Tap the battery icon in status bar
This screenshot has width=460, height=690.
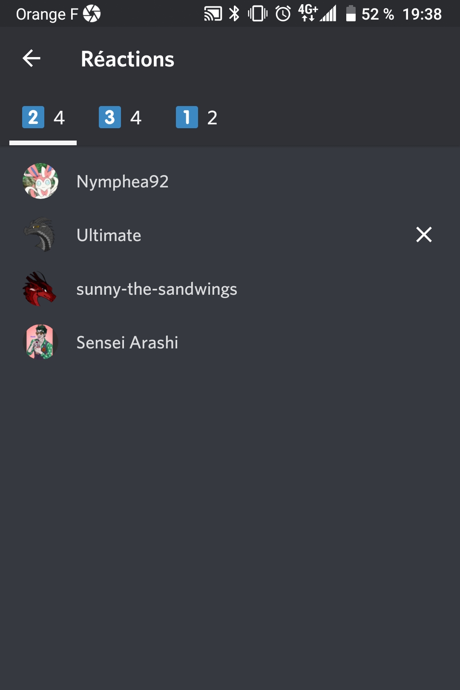click(351, 14)
